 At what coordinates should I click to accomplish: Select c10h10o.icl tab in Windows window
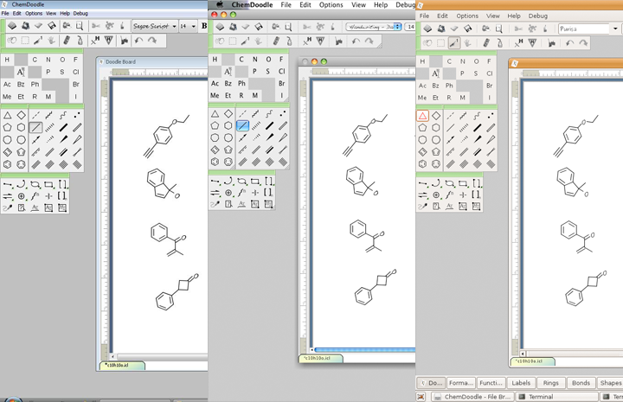click(122, 365)
